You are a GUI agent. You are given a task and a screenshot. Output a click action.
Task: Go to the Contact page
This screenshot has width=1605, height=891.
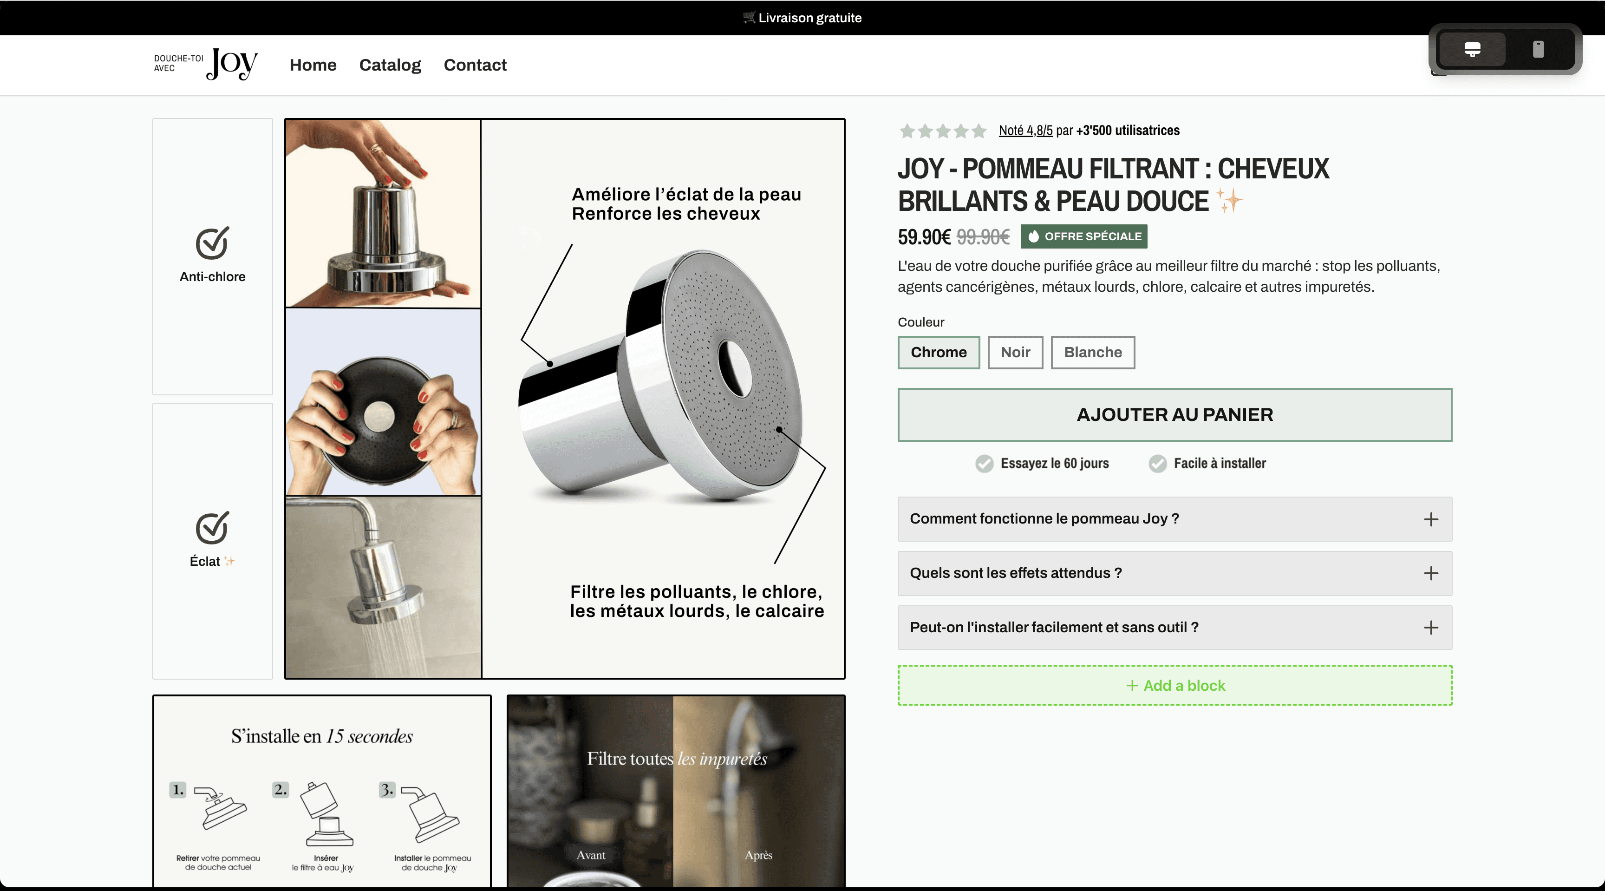point(475,65)
